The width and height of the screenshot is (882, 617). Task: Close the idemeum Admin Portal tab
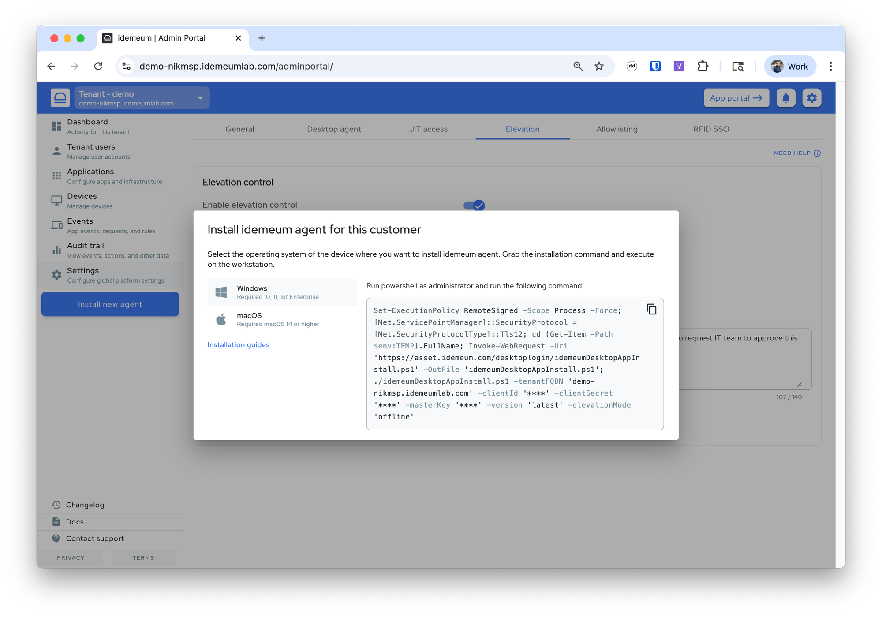[x=238, y=38]
